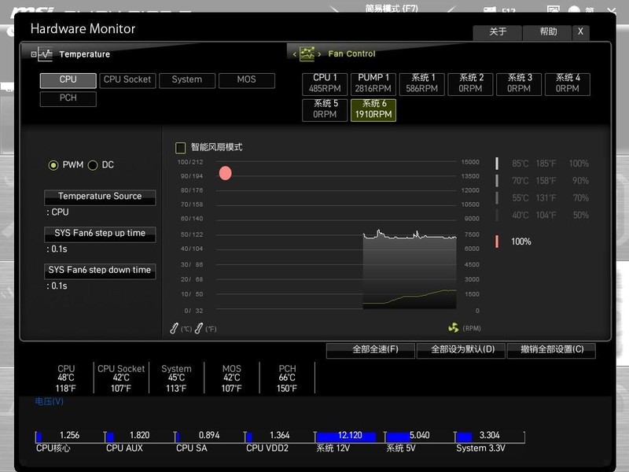Enable the 智能风扇模式 checkbox
The height and width of the screenshot is (472, 629).
coord(181,148)
